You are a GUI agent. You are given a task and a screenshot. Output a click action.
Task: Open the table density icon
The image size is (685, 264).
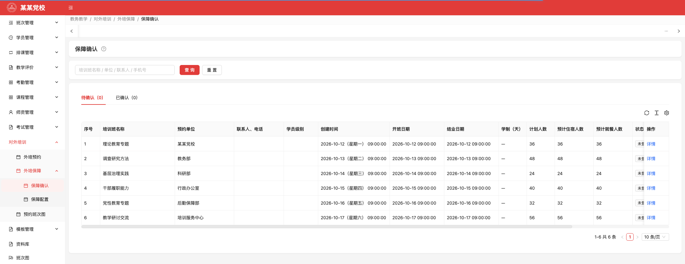[657, 113]
